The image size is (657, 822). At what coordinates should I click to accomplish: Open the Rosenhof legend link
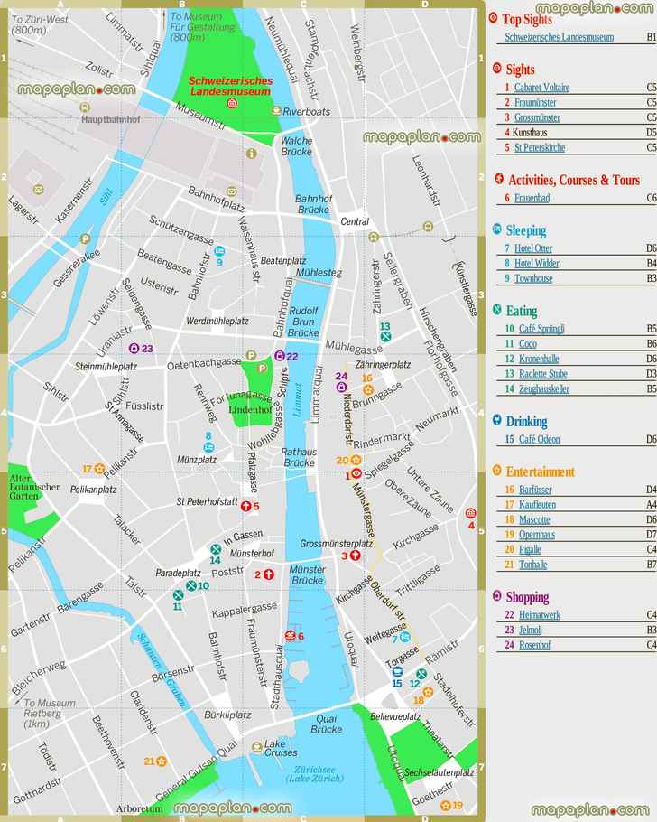coord(534,645)
